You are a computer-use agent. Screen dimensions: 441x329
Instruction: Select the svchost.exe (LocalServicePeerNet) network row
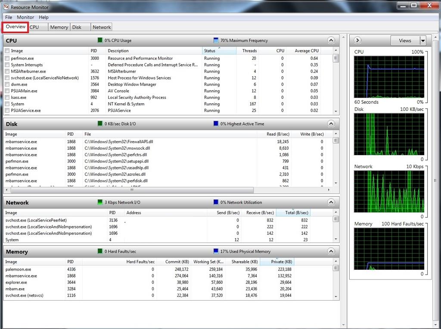[168, 220]
